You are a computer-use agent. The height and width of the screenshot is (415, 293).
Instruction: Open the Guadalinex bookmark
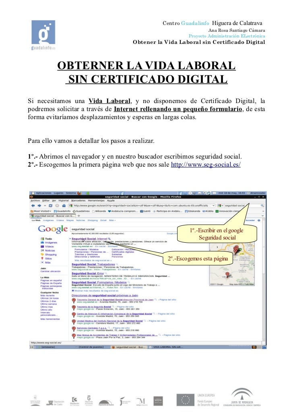tap(81, 211)
